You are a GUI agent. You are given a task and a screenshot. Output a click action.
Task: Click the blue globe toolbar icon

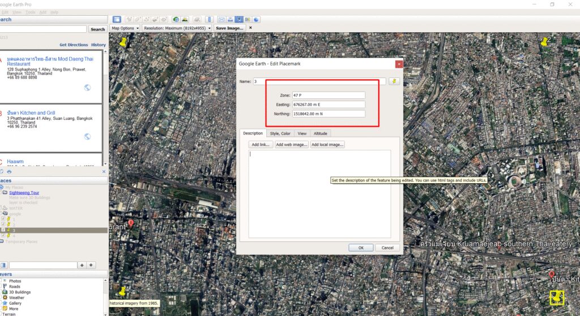(x=256, y=19)
